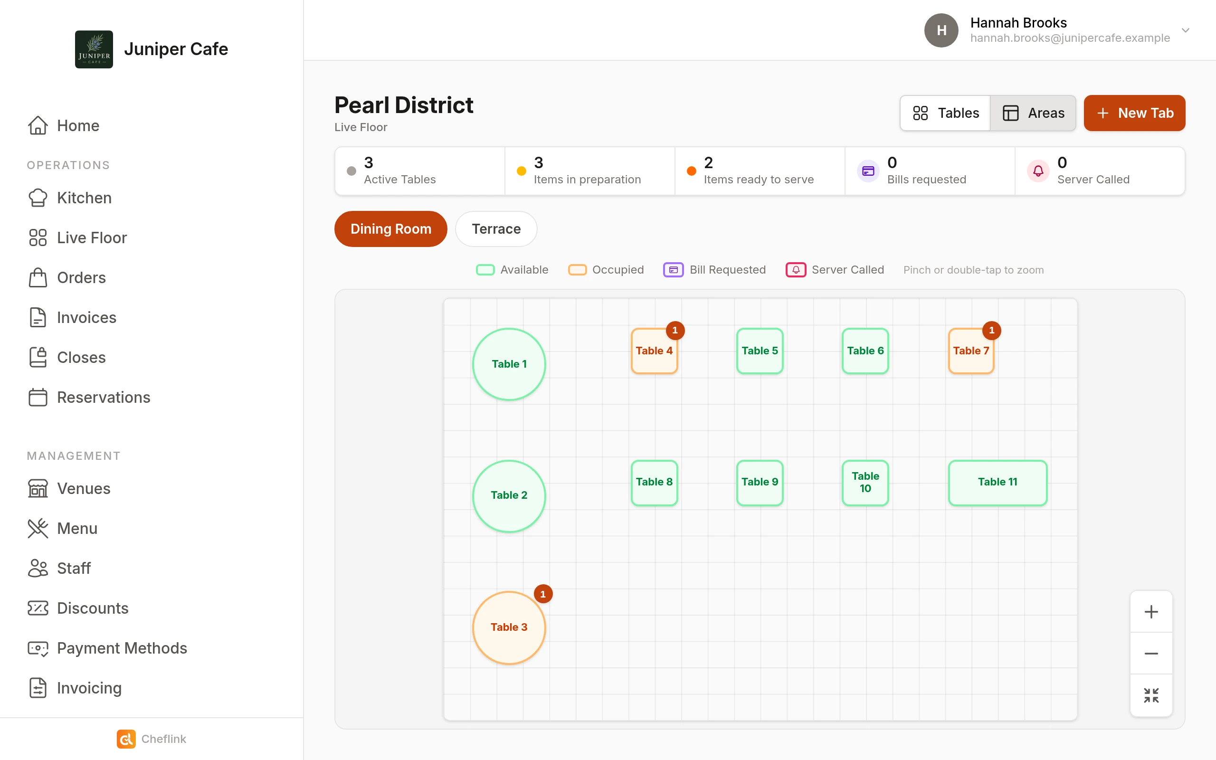Open the Kitchen chef hat icon
1216x760 pixels.
(38, 198)
